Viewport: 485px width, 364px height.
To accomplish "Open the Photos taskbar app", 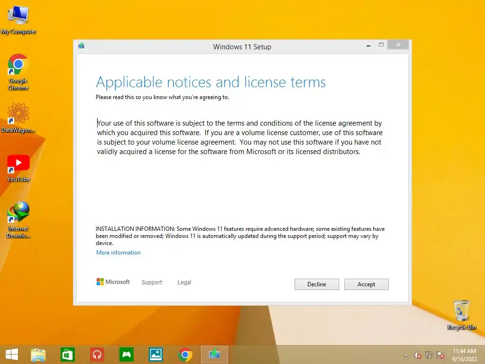I will (x=156, y=355).
